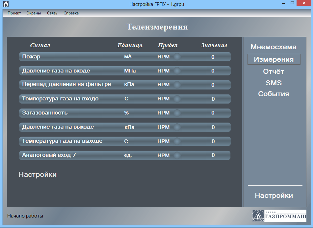Image resolution: width=313 pixels, height=228 pixels.
Task: Click Настройки in the right sidebar
Action: pos(274,196)
